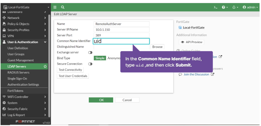Expand the Network menu chevron
Screen dimensions: 261x126
(x=45, y=18)
